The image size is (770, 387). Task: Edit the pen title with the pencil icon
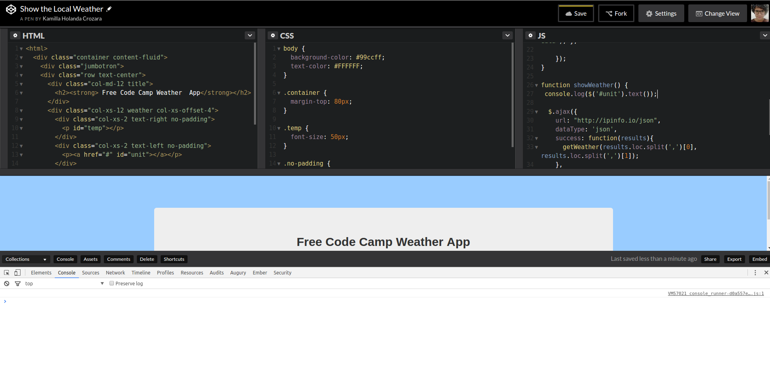pos(109,9)
